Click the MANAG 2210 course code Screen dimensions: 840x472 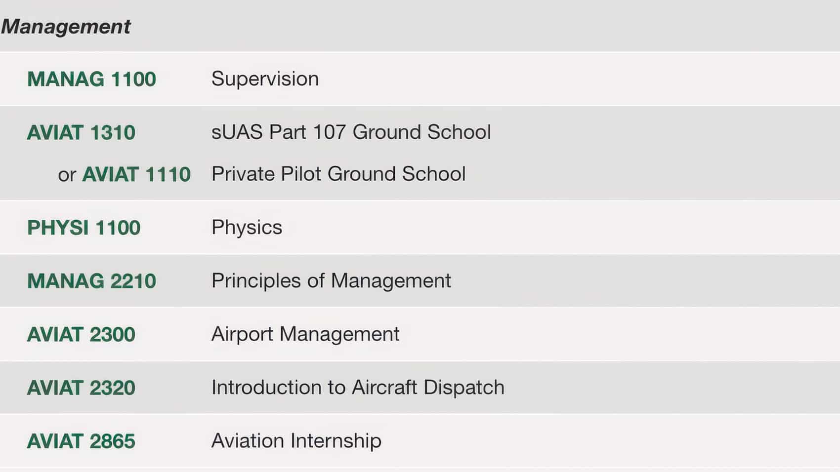(x=91, y=281)
